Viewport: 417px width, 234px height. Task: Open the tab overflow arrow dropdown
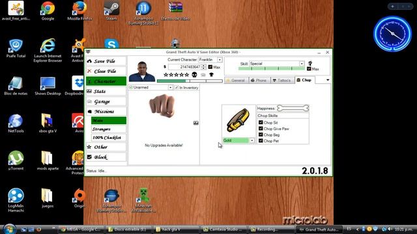click(x=328, y=80)
